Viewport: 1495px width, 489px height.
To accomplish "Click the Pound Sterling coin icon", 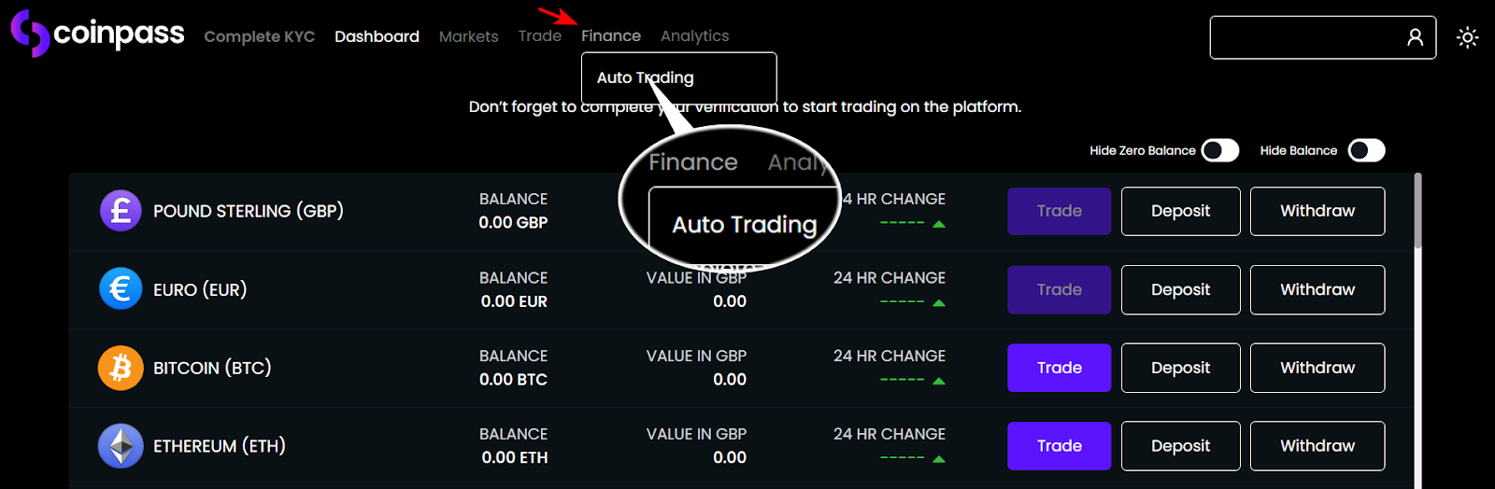I will click(x=121, y=211).
